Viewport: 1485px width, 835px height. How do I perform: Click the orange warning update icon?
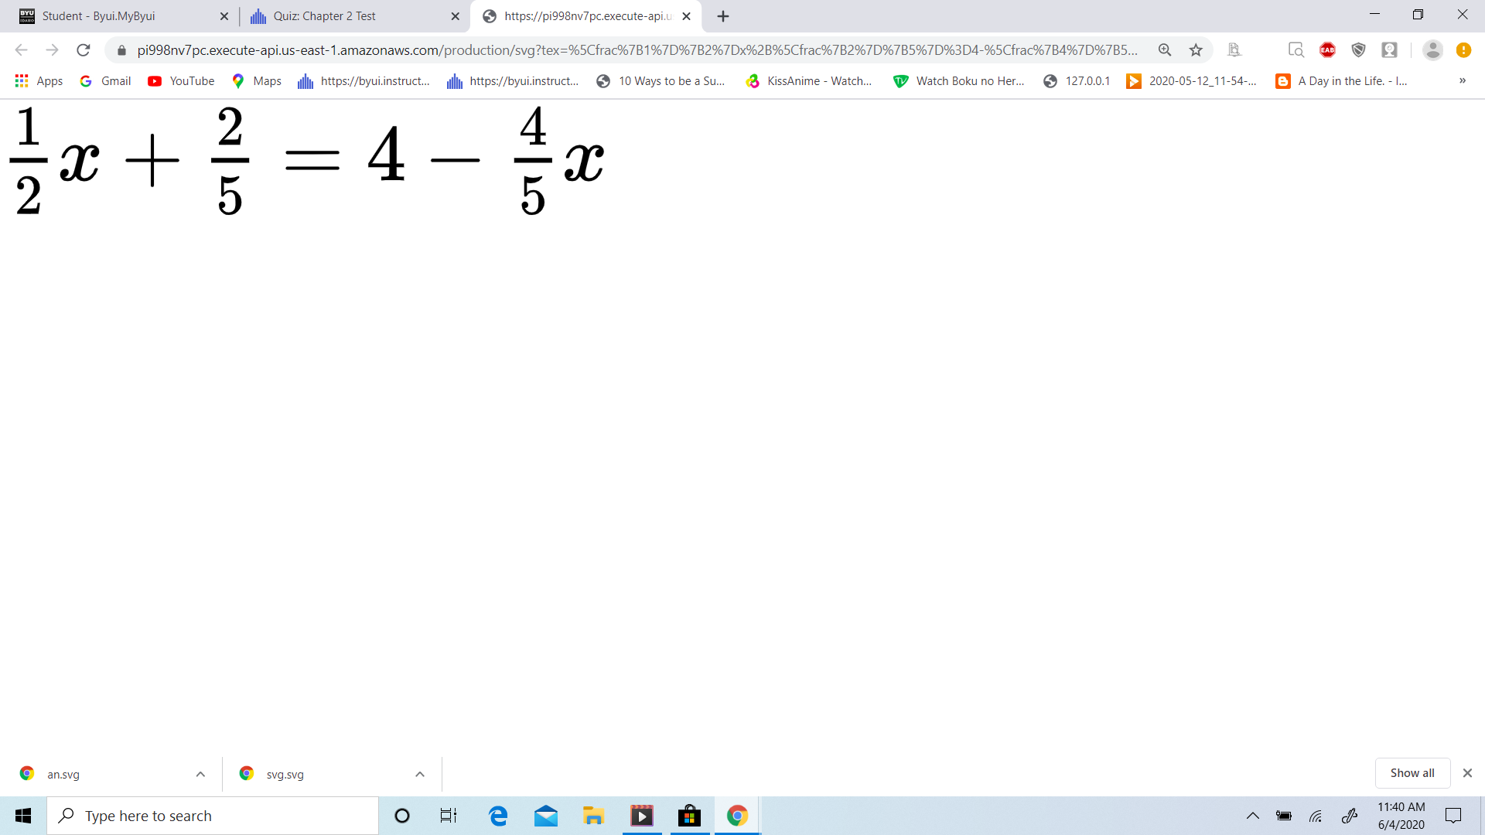(1464, 49)
